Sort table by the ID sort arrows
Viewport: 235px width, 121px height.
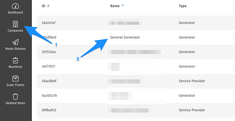click(x=48, y=6)
